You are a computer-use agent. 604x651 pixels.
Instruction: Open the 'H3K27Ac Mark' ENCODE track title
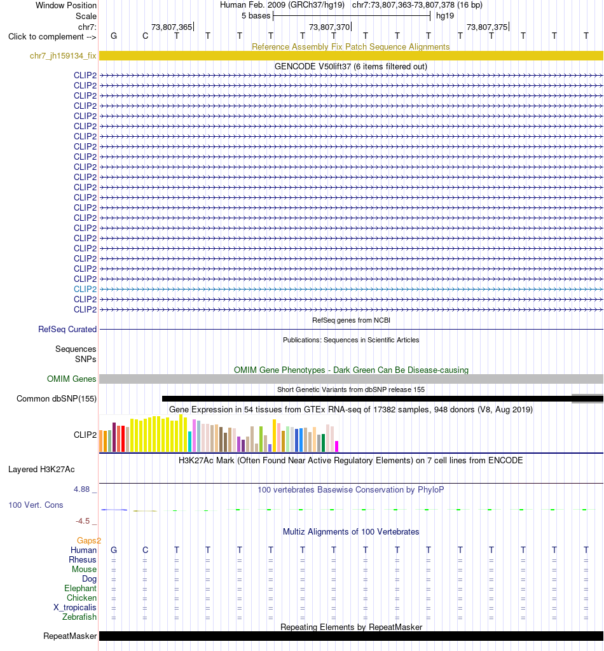351,460
